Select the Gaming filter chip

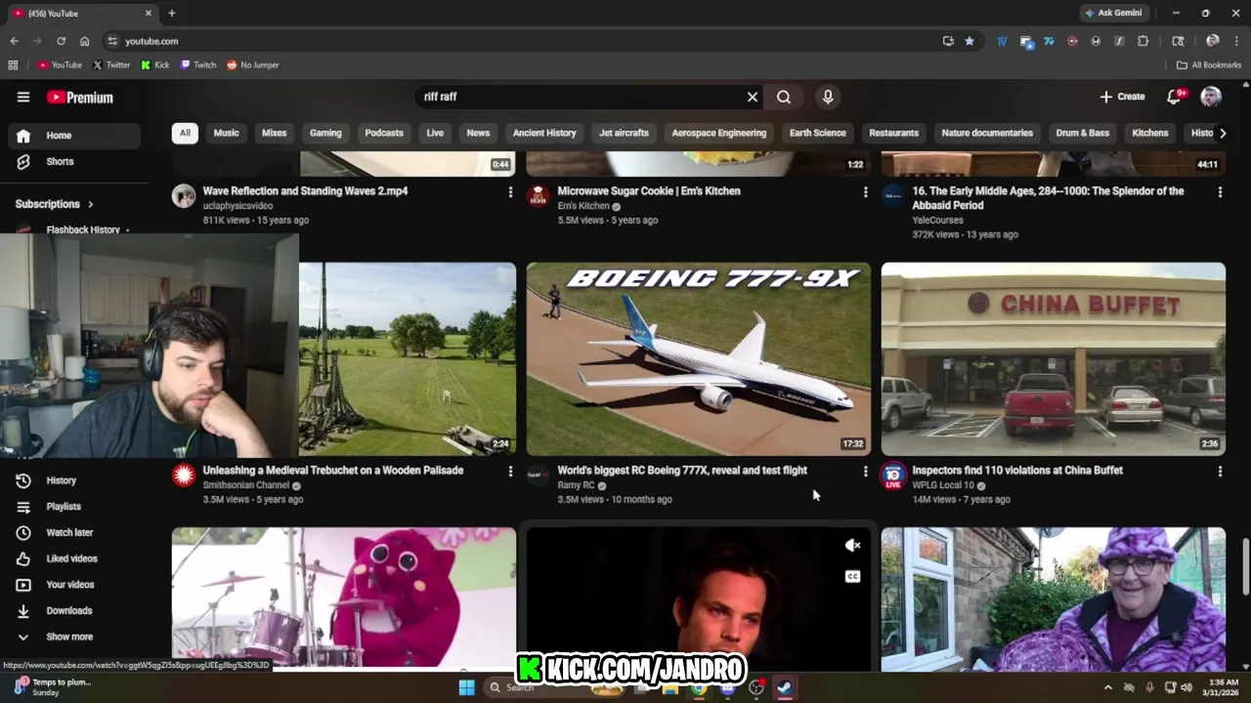point(325,133)
